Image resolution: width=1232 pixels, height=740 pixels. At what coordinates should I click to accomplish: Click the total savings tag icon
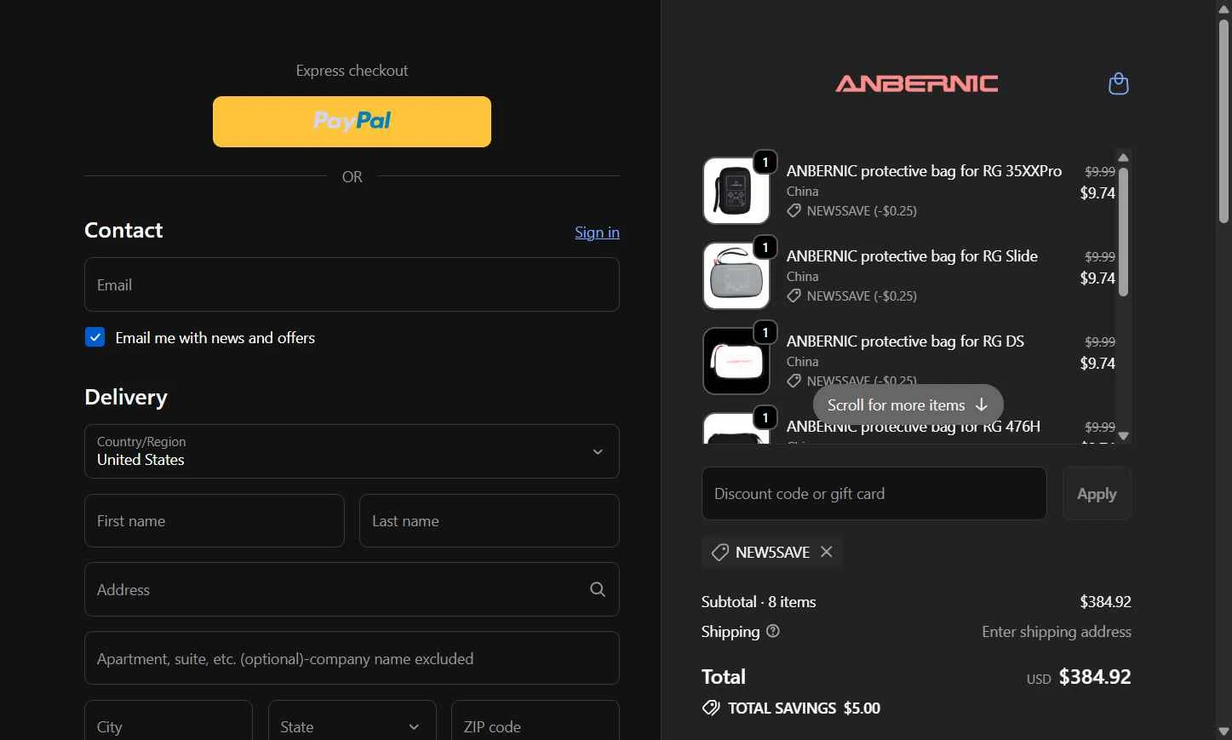(x=711, y=708)
